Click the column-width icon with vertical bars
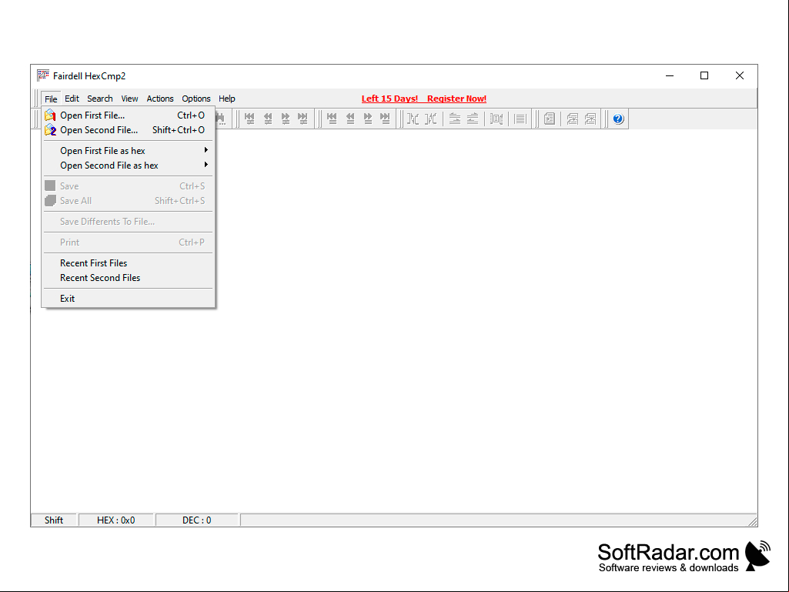The image size is (789, 592). coord(496,119)
